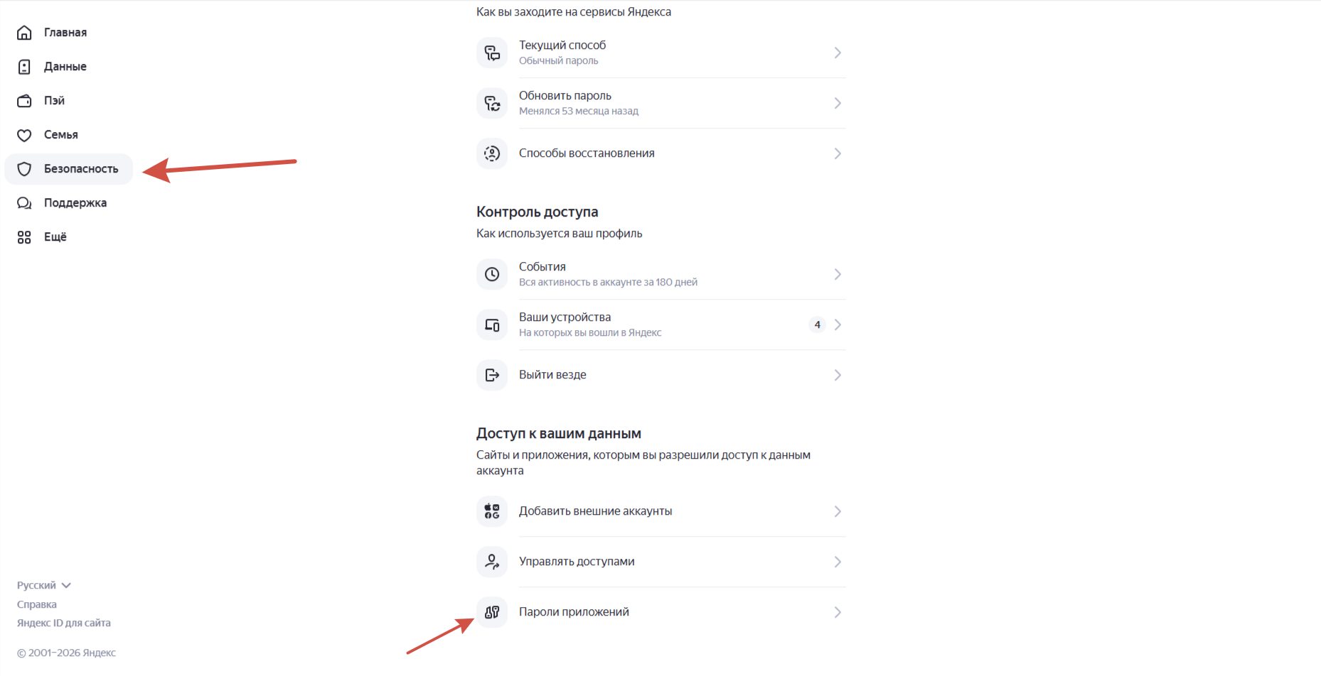Screen dimensions: 1321x676
Task: Expand Текущий способ using its chevron
Action: 838,53
